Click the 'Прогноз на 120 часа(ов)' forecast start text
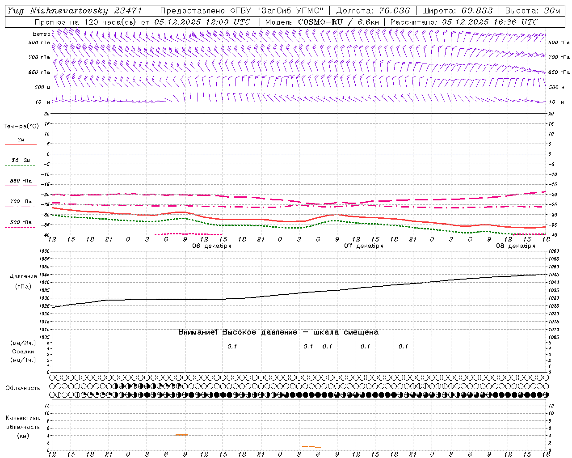572x458 pixels. click(x=86, y=22)
